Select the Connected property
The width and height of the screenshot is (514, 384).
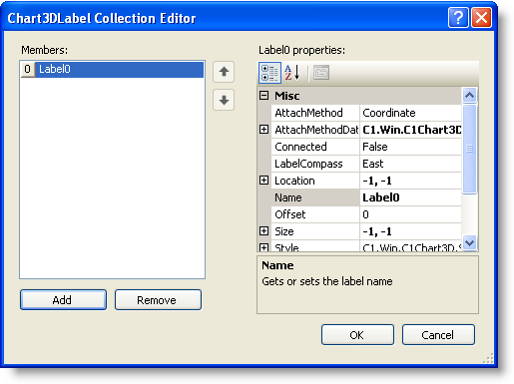(315, 147)
